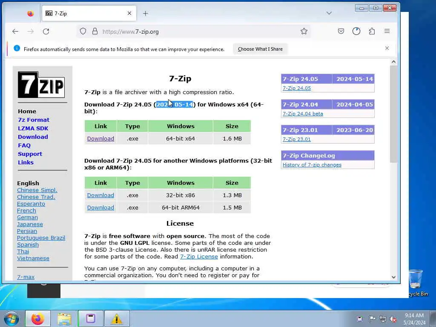Click the network tray icon
Screen dimensions: 436x327
(x=383, y=319)
